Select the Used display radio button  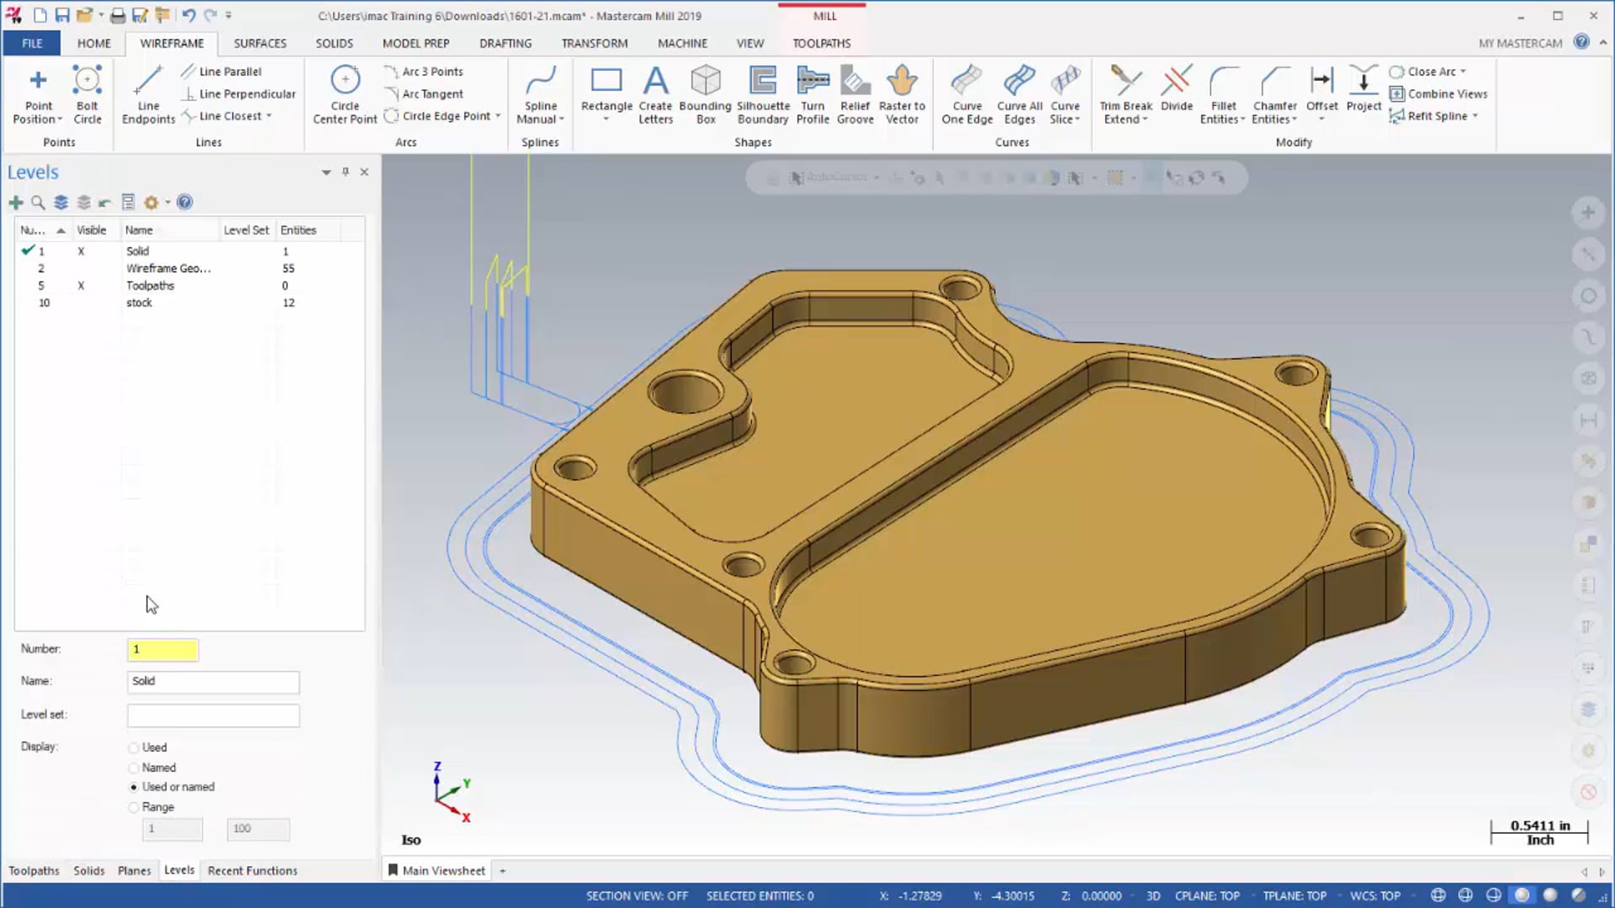pos(134,747)
